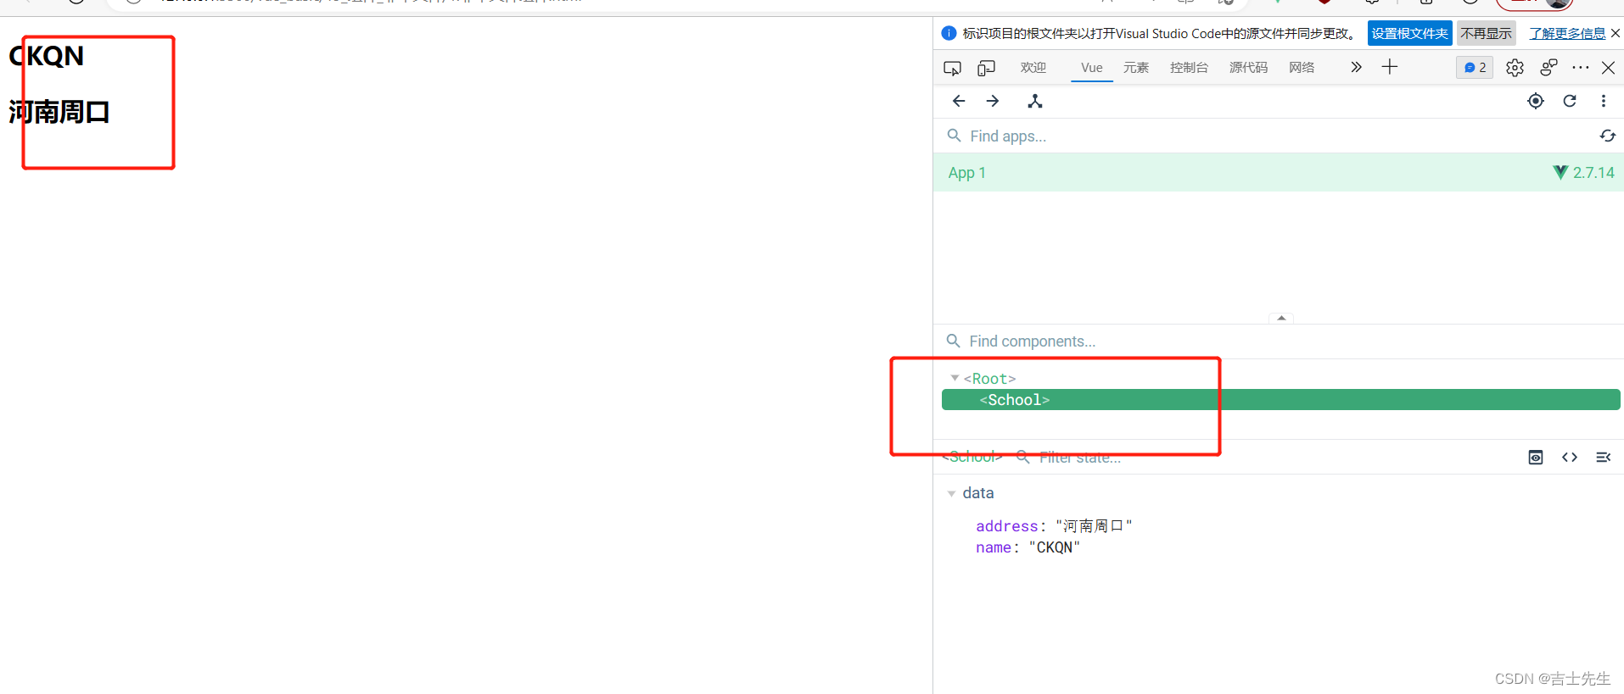Click 不再显示 button
The image size is (1624, 694).
(x=1487, y=34)
